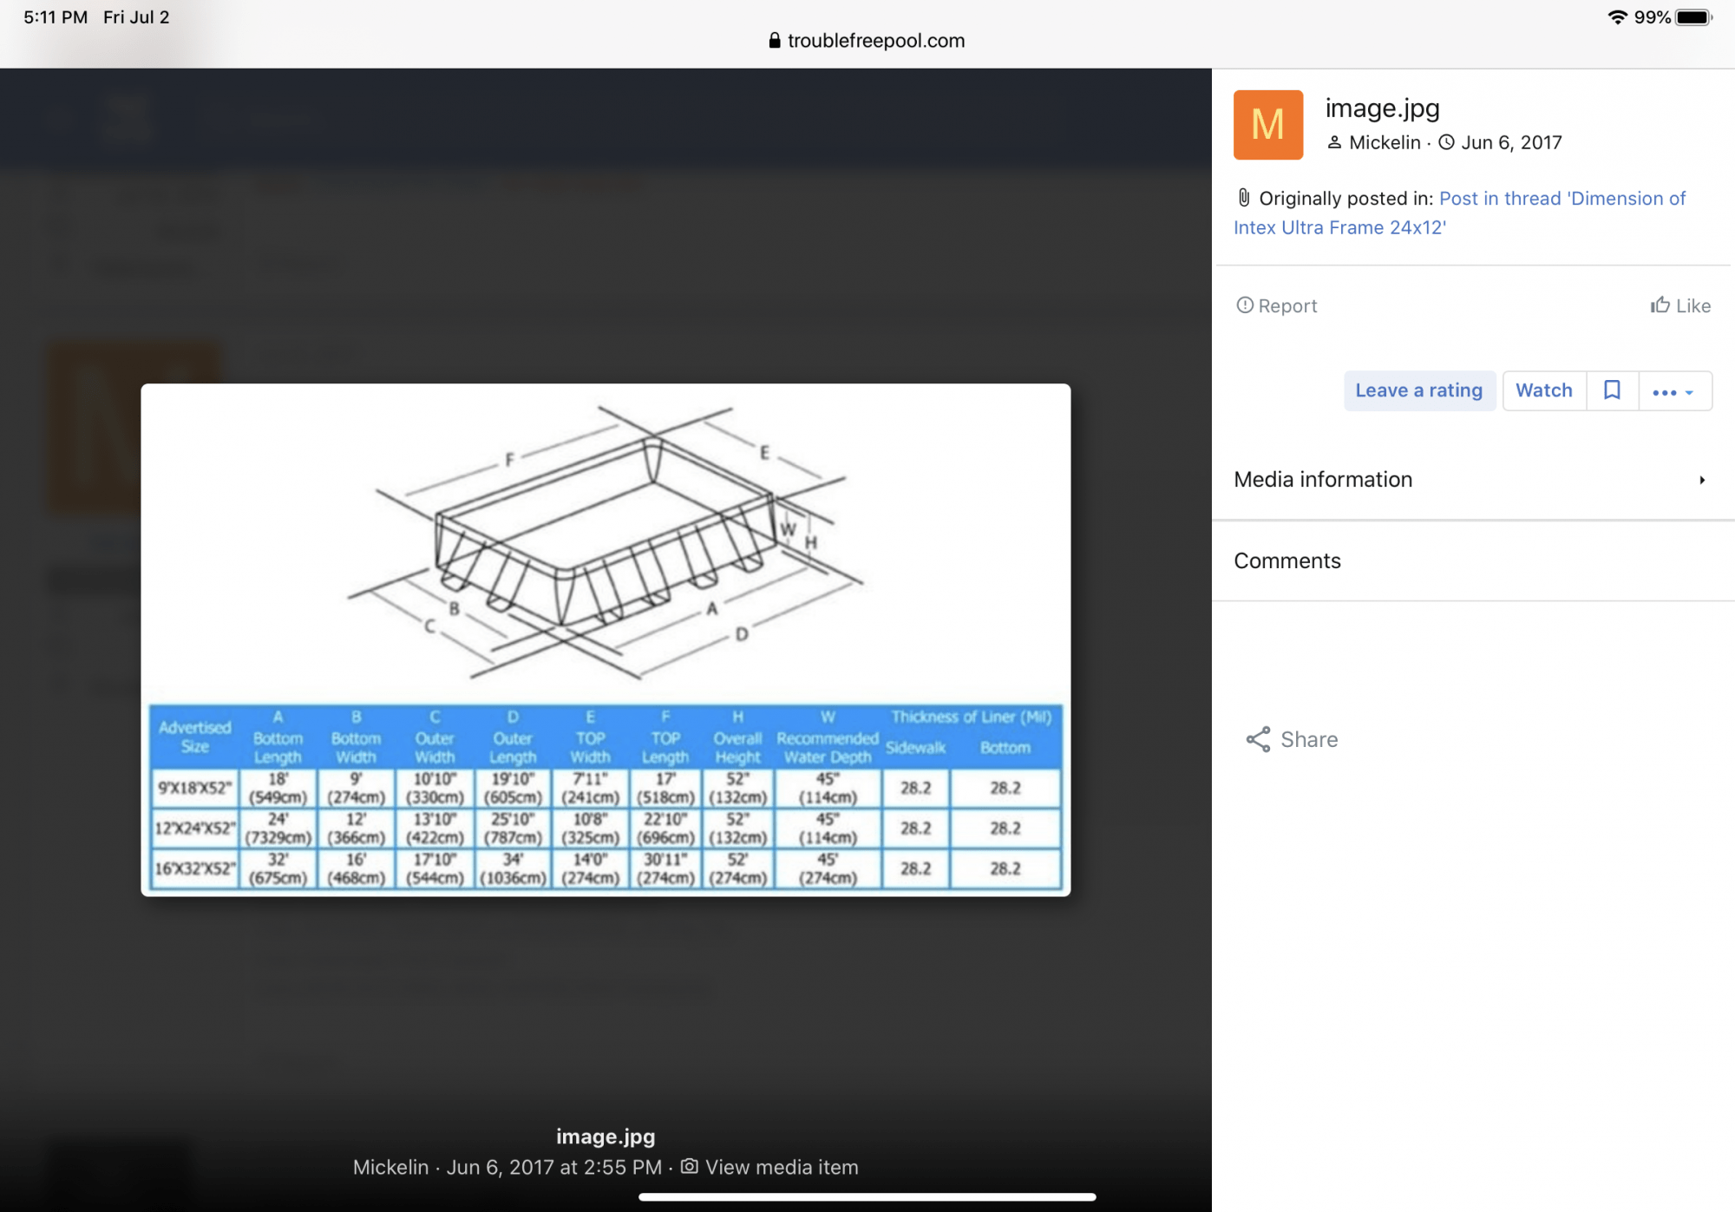1735x1212 pixels.
Task: Tap the Wi-Fi status icon
Action: 1617,17
